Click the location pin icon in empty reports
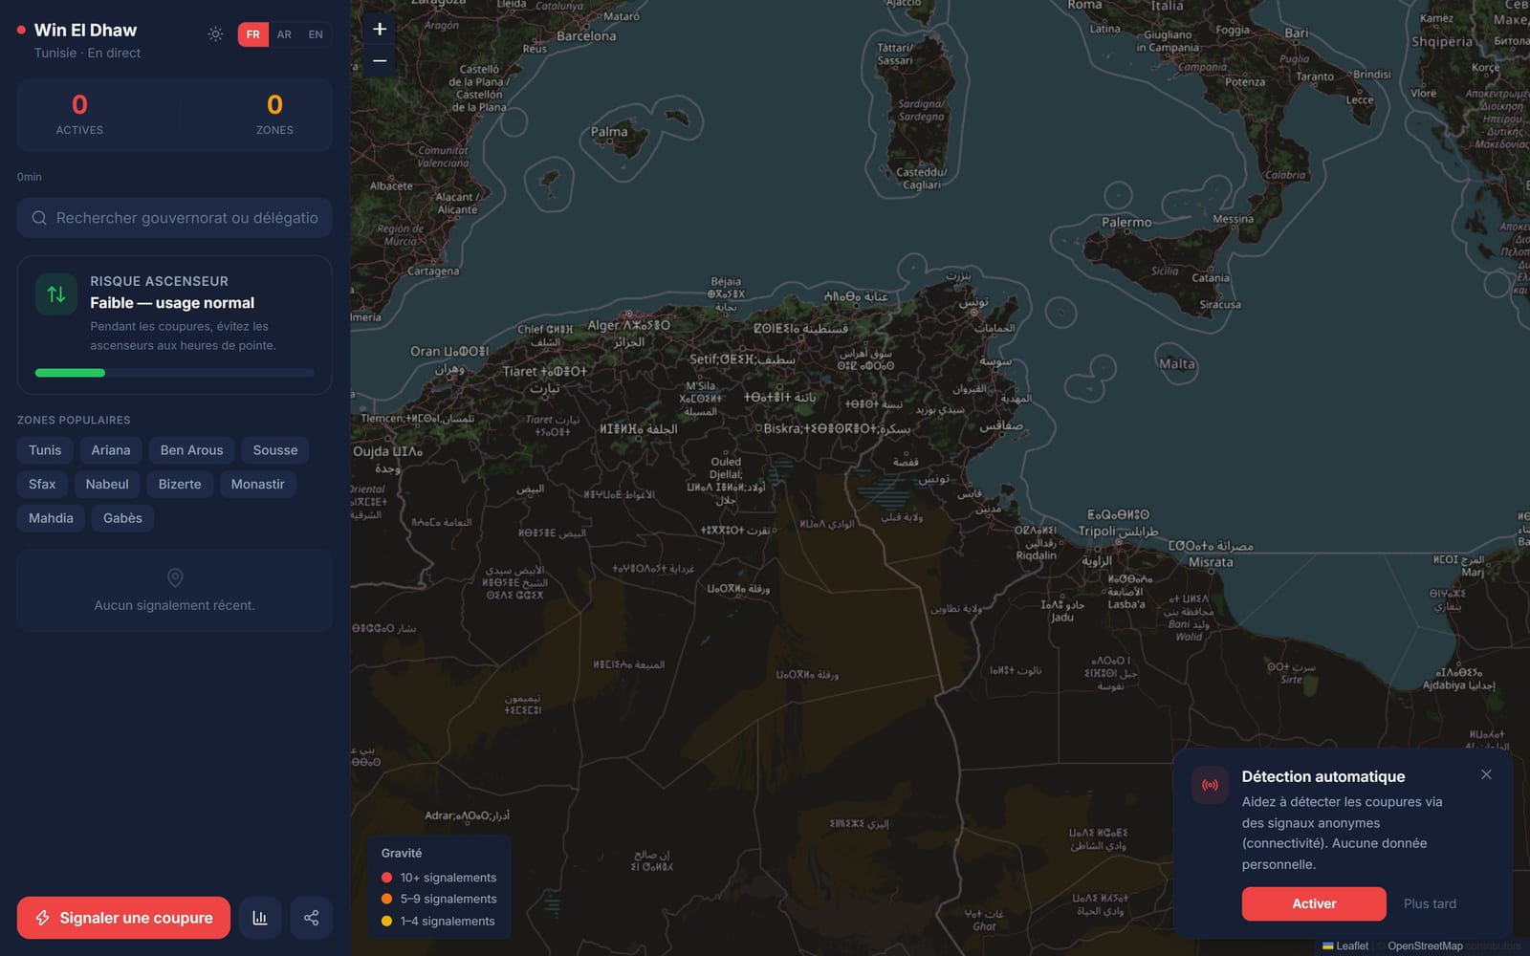Screen dimensions: 1530x956 [175, 577]
